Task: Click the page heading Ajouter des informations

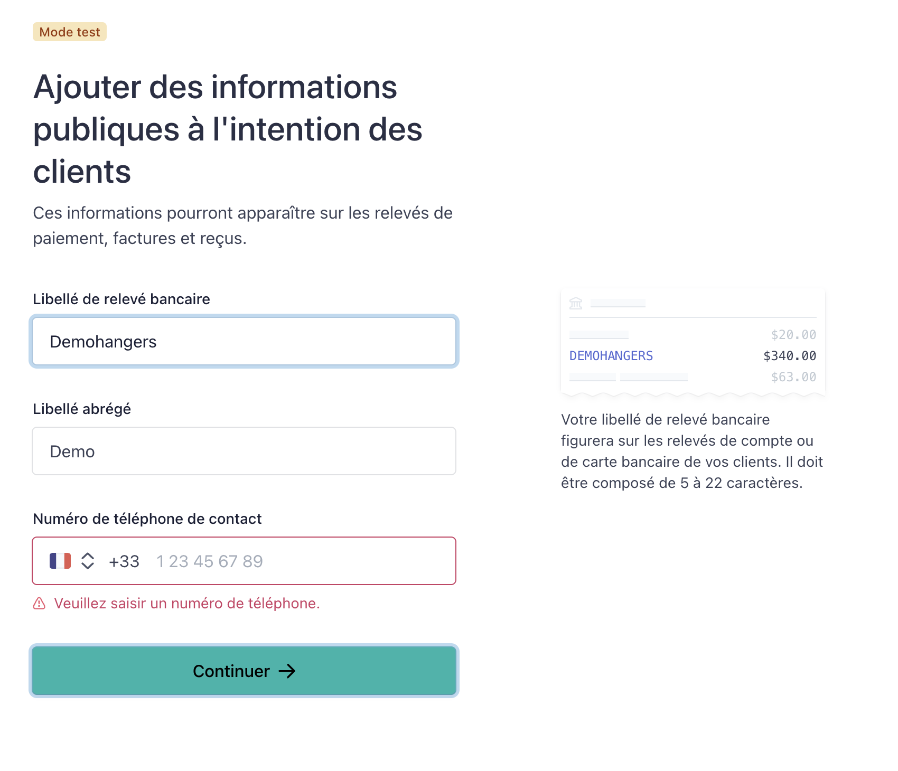Action: click(228, 129)
